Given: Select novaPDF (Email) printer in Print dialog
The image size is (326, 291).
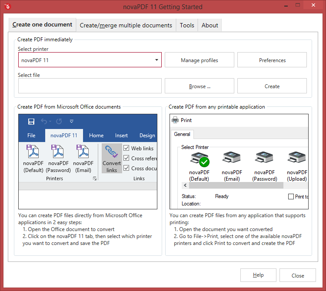Looking at the screenshot, I should click(x=232, y=167).
